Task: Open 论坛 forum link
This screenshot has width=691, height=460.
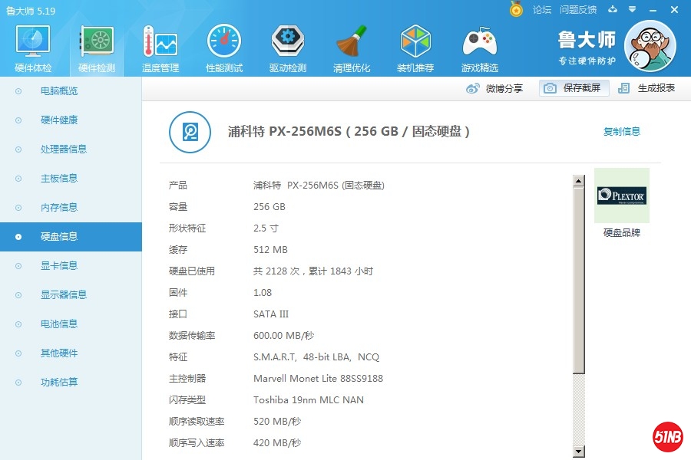Action: 542,10
